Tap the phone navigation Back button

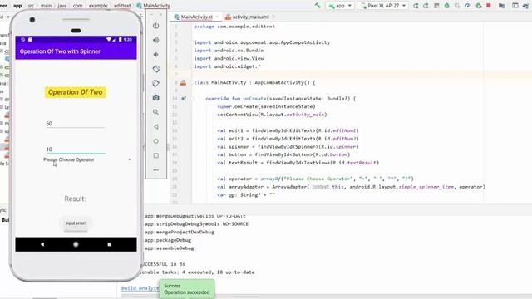(42, 244)
